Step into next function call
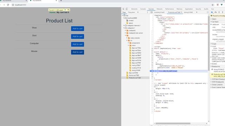Image resolution: width=225 pixels, height=126 pixels. (x=219, y=12)
